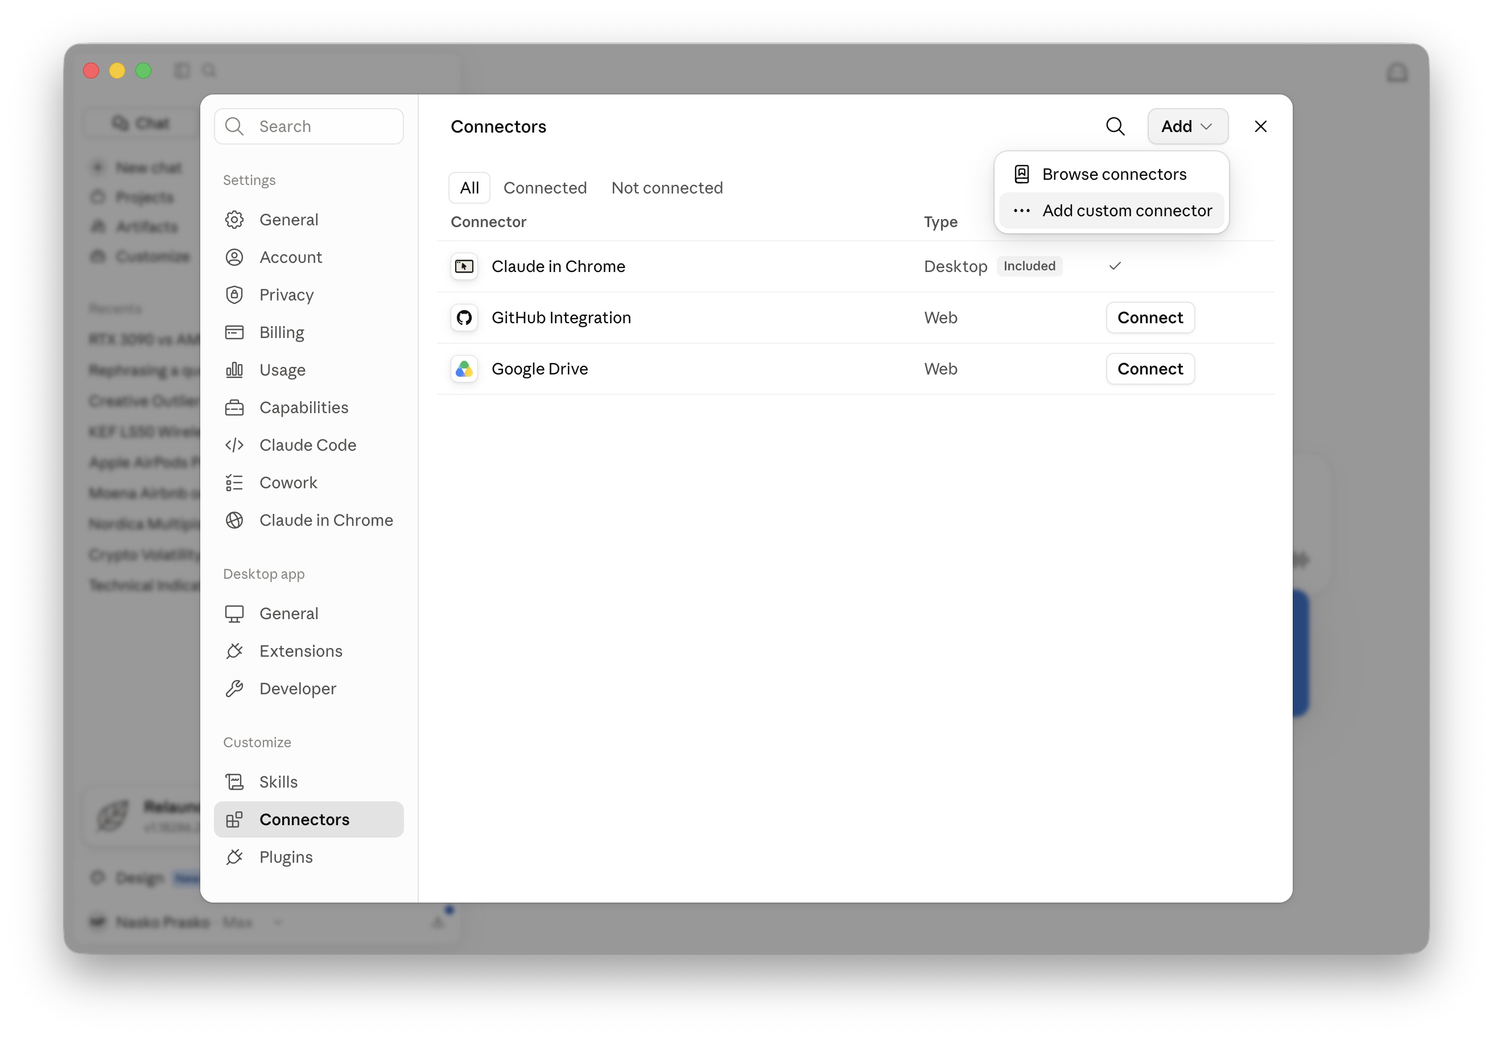Switch to the All tab
Screen dimensions: 1493x1038
pyautogui.click(x=469, y=188)
